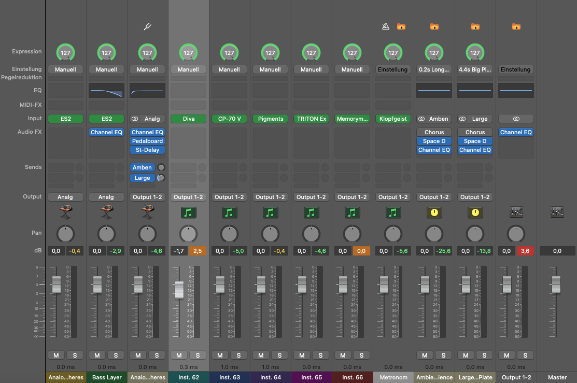Open the Manuell setting menu on Inst. 62
This screenshot has width=577, height=383.
coord(188,69)
